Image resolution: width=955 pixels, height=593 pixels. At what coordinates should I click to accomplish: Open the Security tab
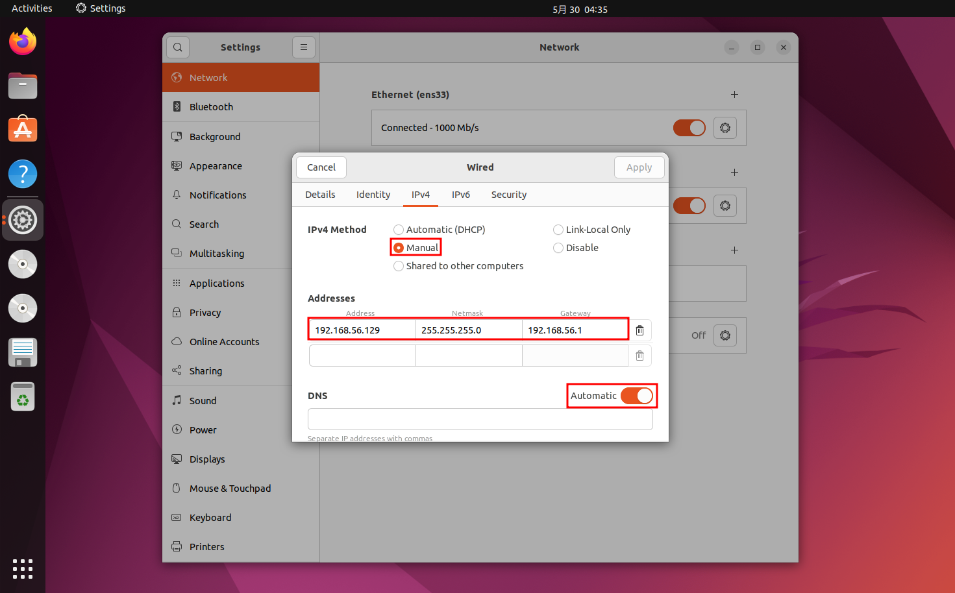(508, 195)
